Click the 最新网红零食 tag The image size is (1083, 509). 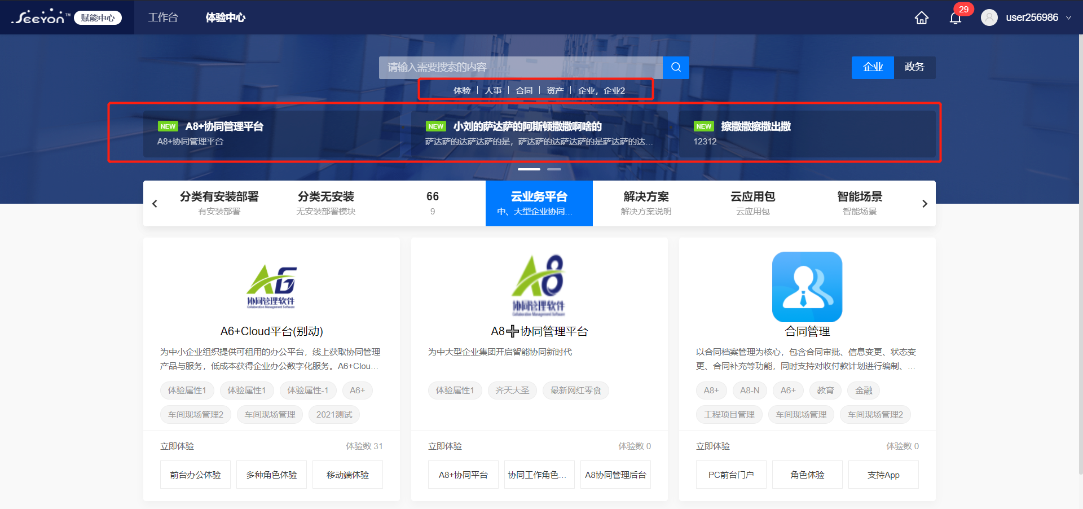(x=576, y=390)
